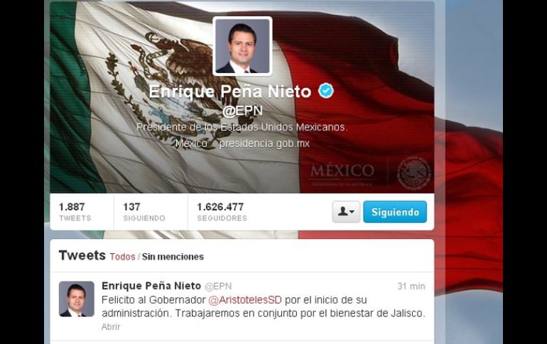Click the @EPN handle in the tweet

coord(218,287)
